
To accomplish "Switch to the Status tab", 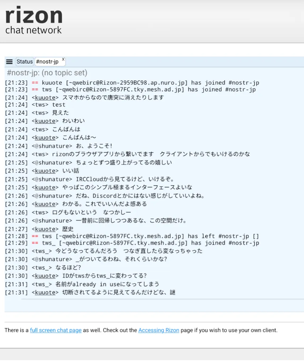I will pyautogui.click(x=24, y=62).
